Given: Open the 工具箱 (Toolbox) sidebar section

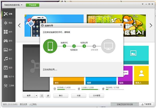Looking at the screenshot, I should point(8,86).
